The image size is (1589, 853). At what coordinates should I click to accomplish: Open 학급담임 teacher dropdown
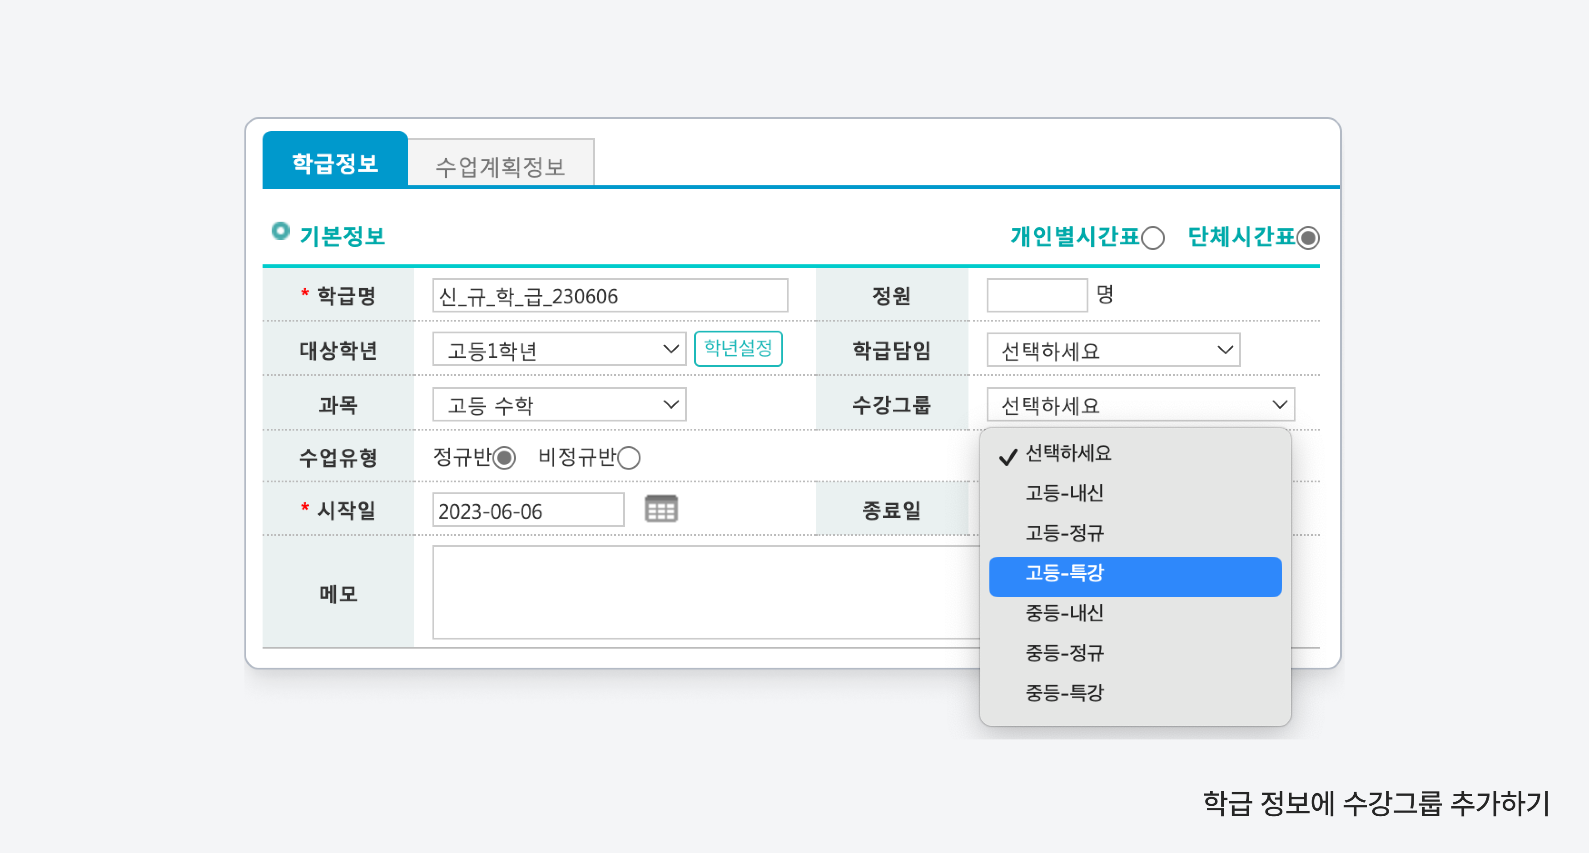click(1113, 350)
